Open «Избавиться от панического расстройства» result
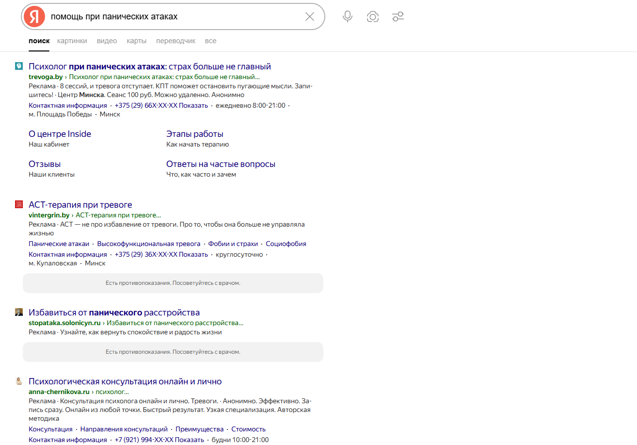This screenshot has width=637, height=445. pos(114,313)
